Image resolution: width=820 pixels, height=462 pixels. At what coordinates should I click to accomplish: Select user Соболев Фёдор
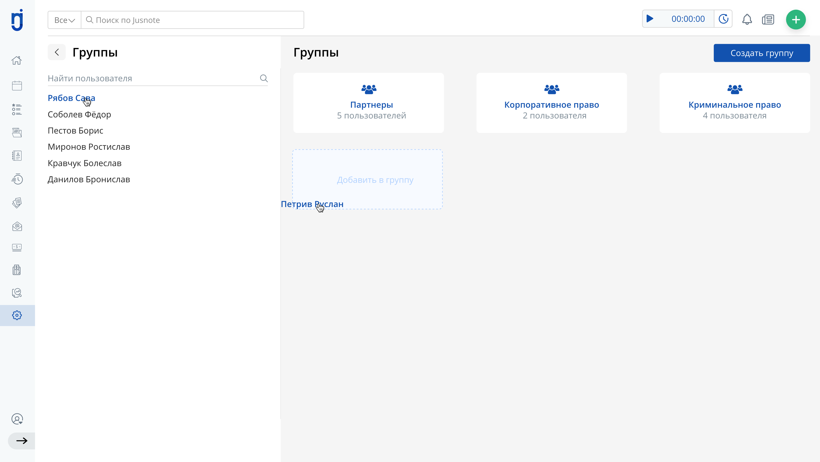79,114
